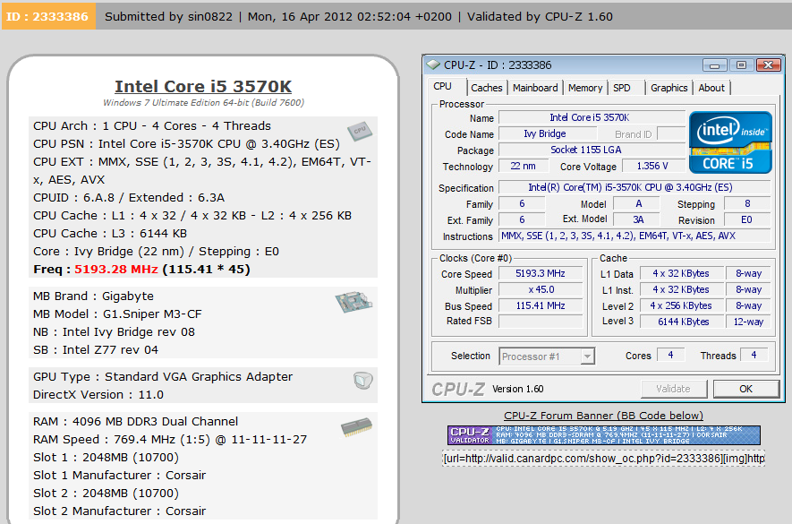Viewport: 792px width, 524px height.
Task: Click the CPU-Z window title bar icon
Action: 433,64
